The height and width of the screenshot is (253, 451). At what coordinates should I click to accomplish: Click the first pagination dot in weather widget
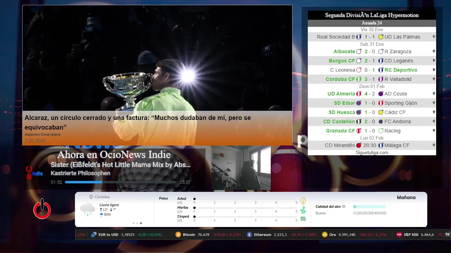tap(133, 223)
